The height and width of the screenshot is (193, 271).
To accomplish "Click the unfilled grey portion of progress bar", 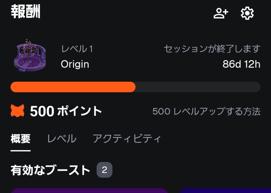I will tap(198, 87).
